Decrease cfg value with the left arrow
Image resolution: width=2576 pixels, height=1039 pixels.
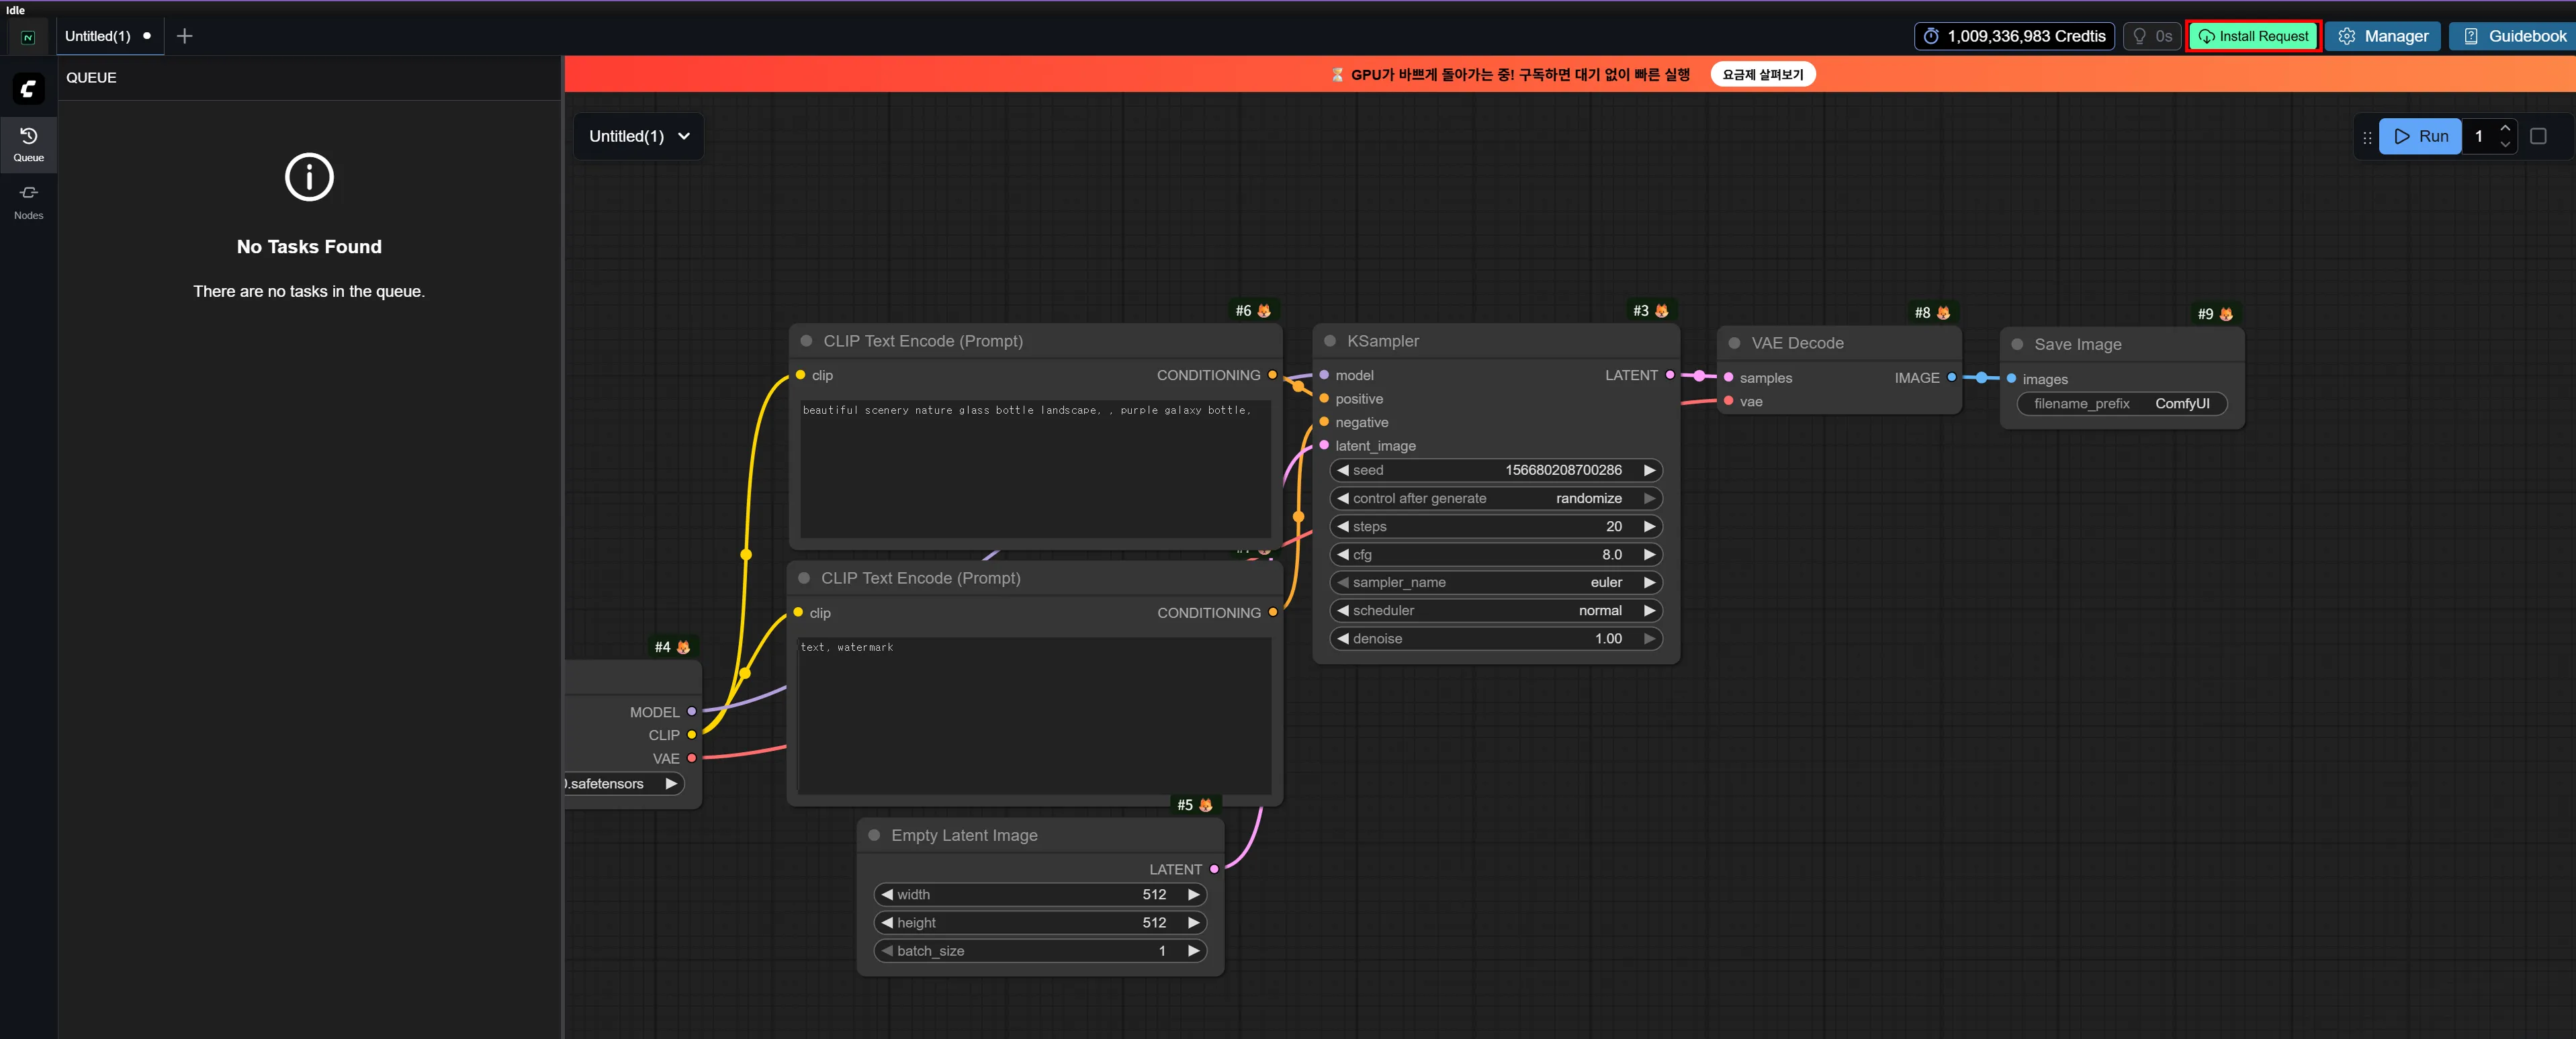[1343, 554]
